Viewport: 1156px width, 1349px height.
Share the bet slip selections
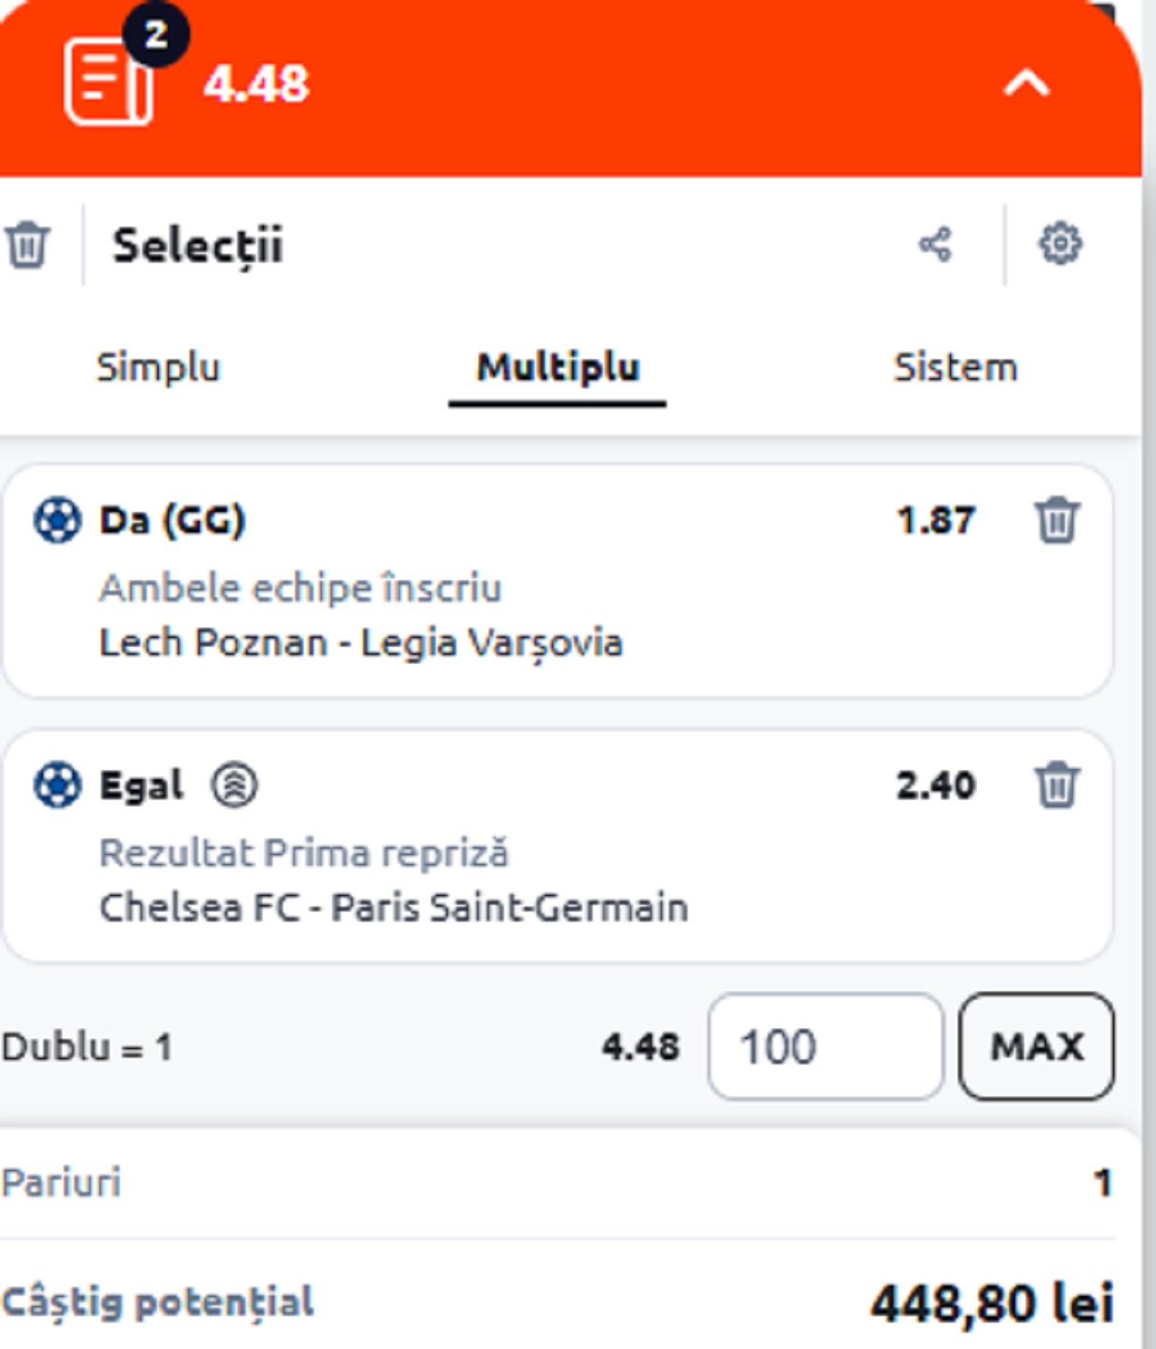(935, 245)
